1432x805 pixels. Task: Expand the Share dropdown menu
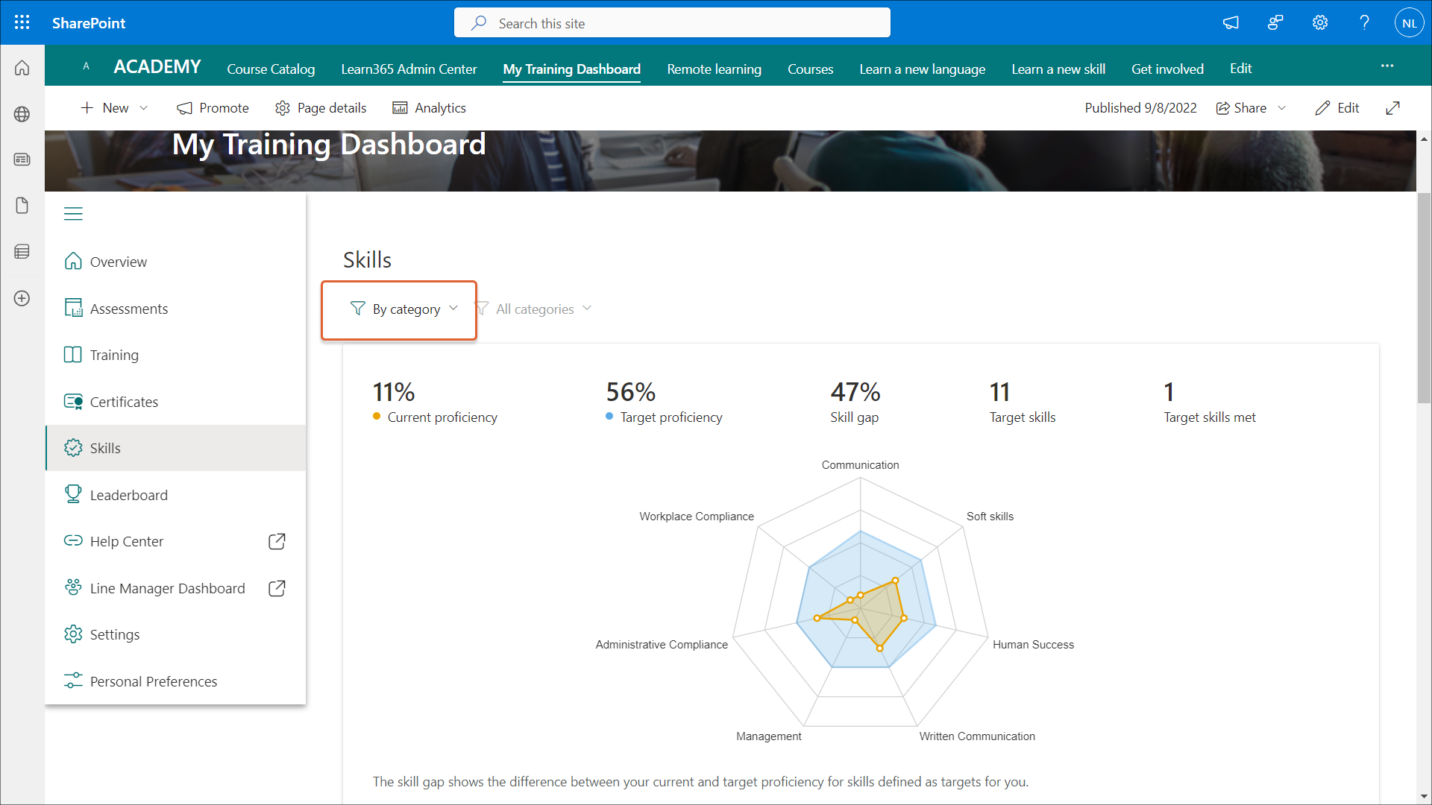click(1282, 108)
